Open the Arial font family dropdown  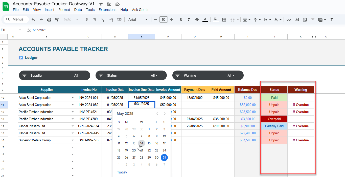click(x=138, y=20)
